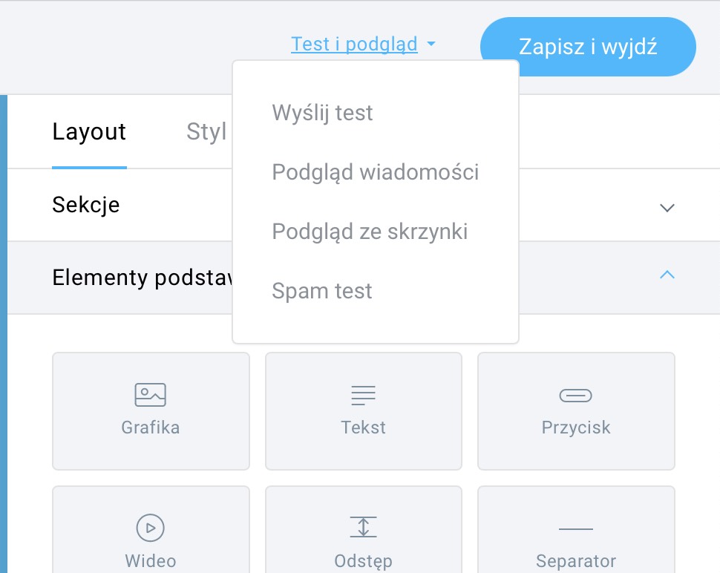Image resolution: width=720 pixels, height=573 pixels.
Task: Expand the Sekcje chevron
Action: tap(667, 208)
